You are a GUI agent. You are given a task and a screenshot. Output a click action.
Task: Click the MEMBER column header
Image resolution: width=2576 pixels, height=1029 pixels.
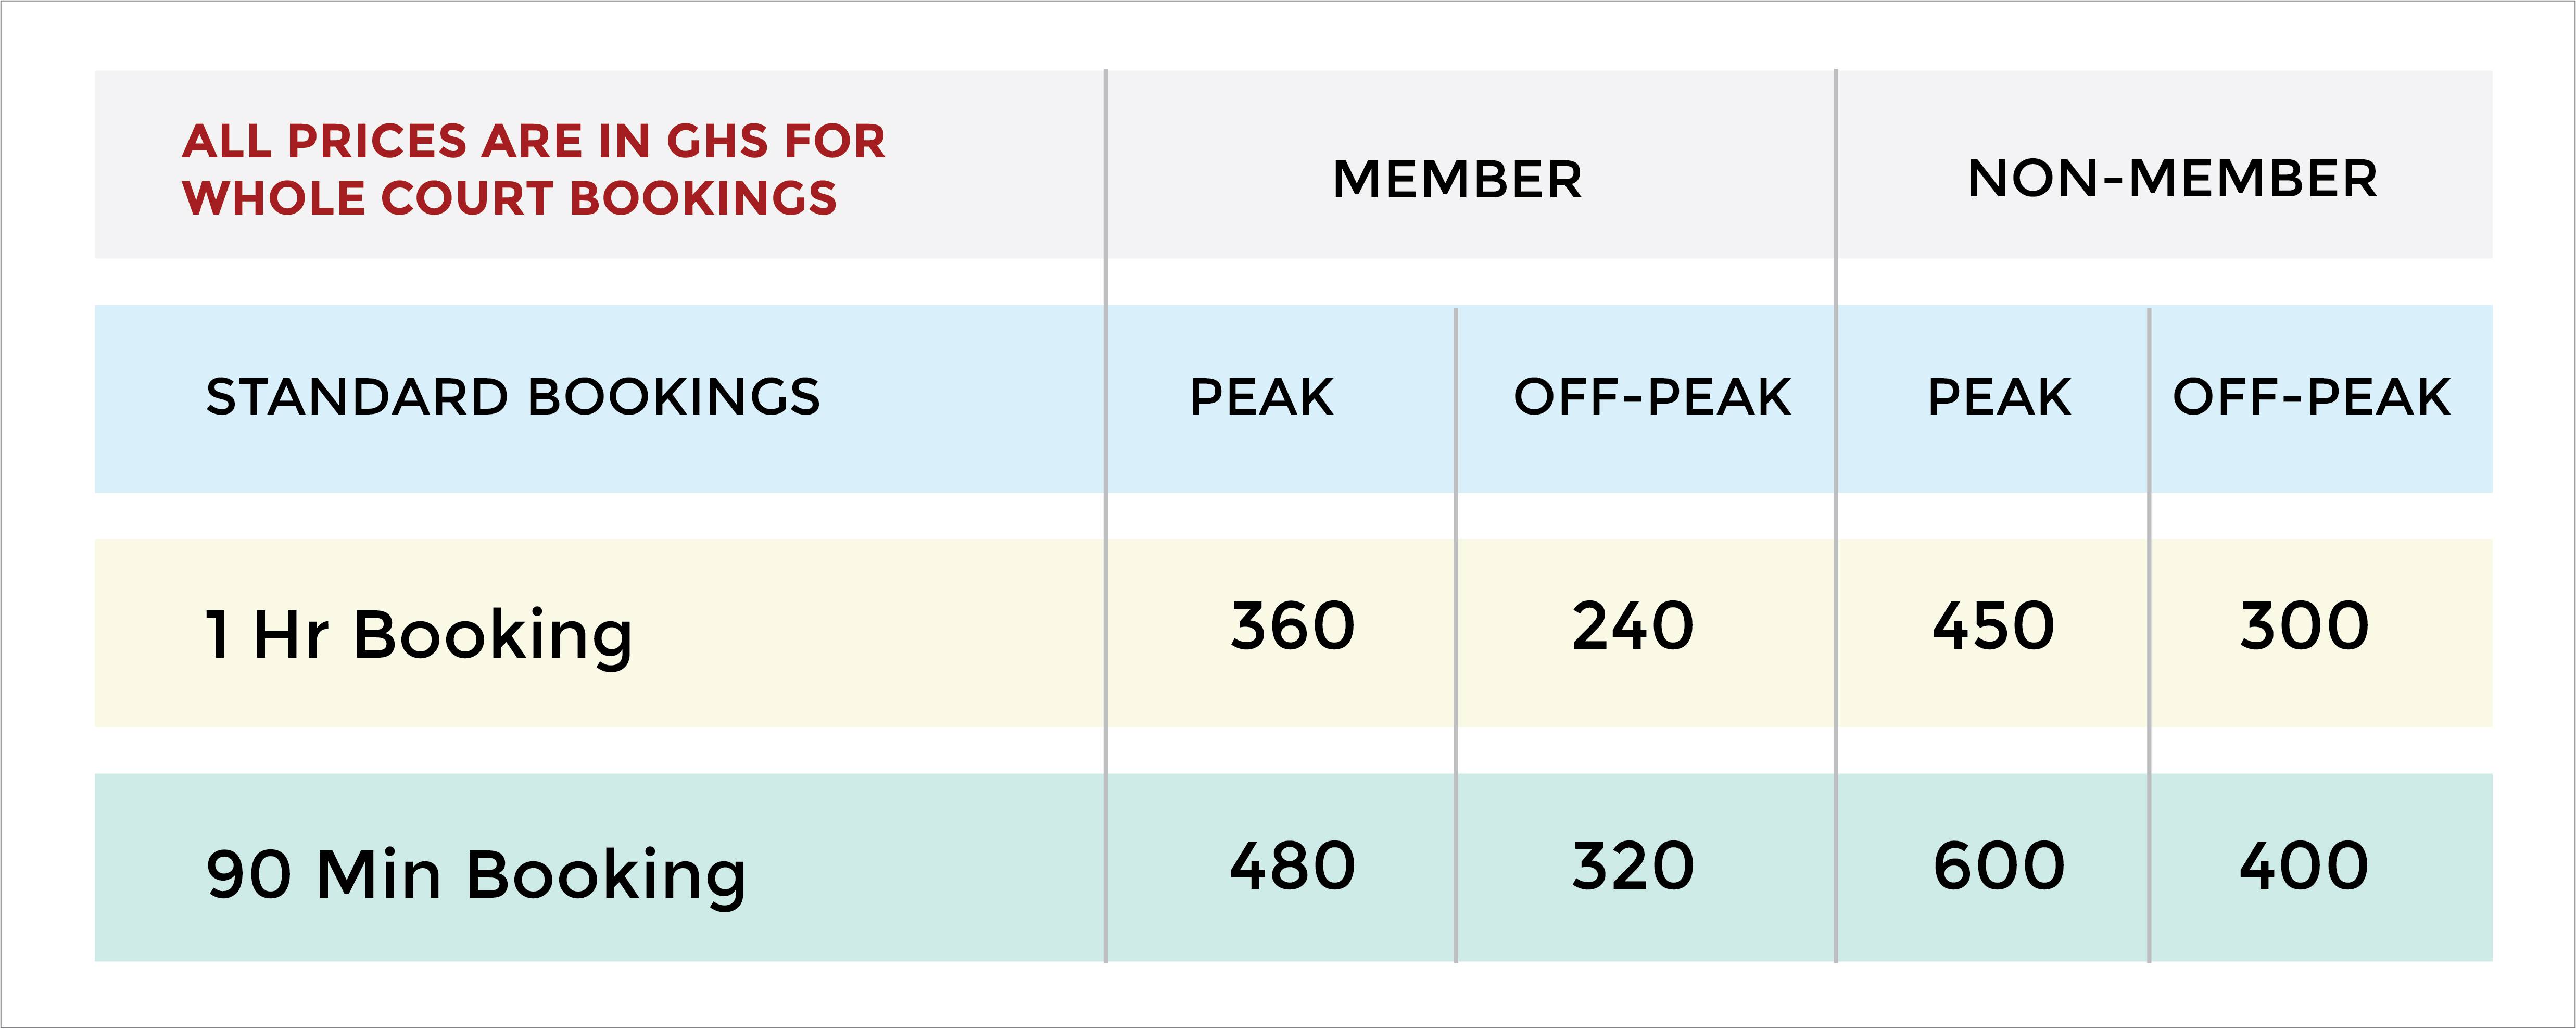click(x=1457, y=180)
